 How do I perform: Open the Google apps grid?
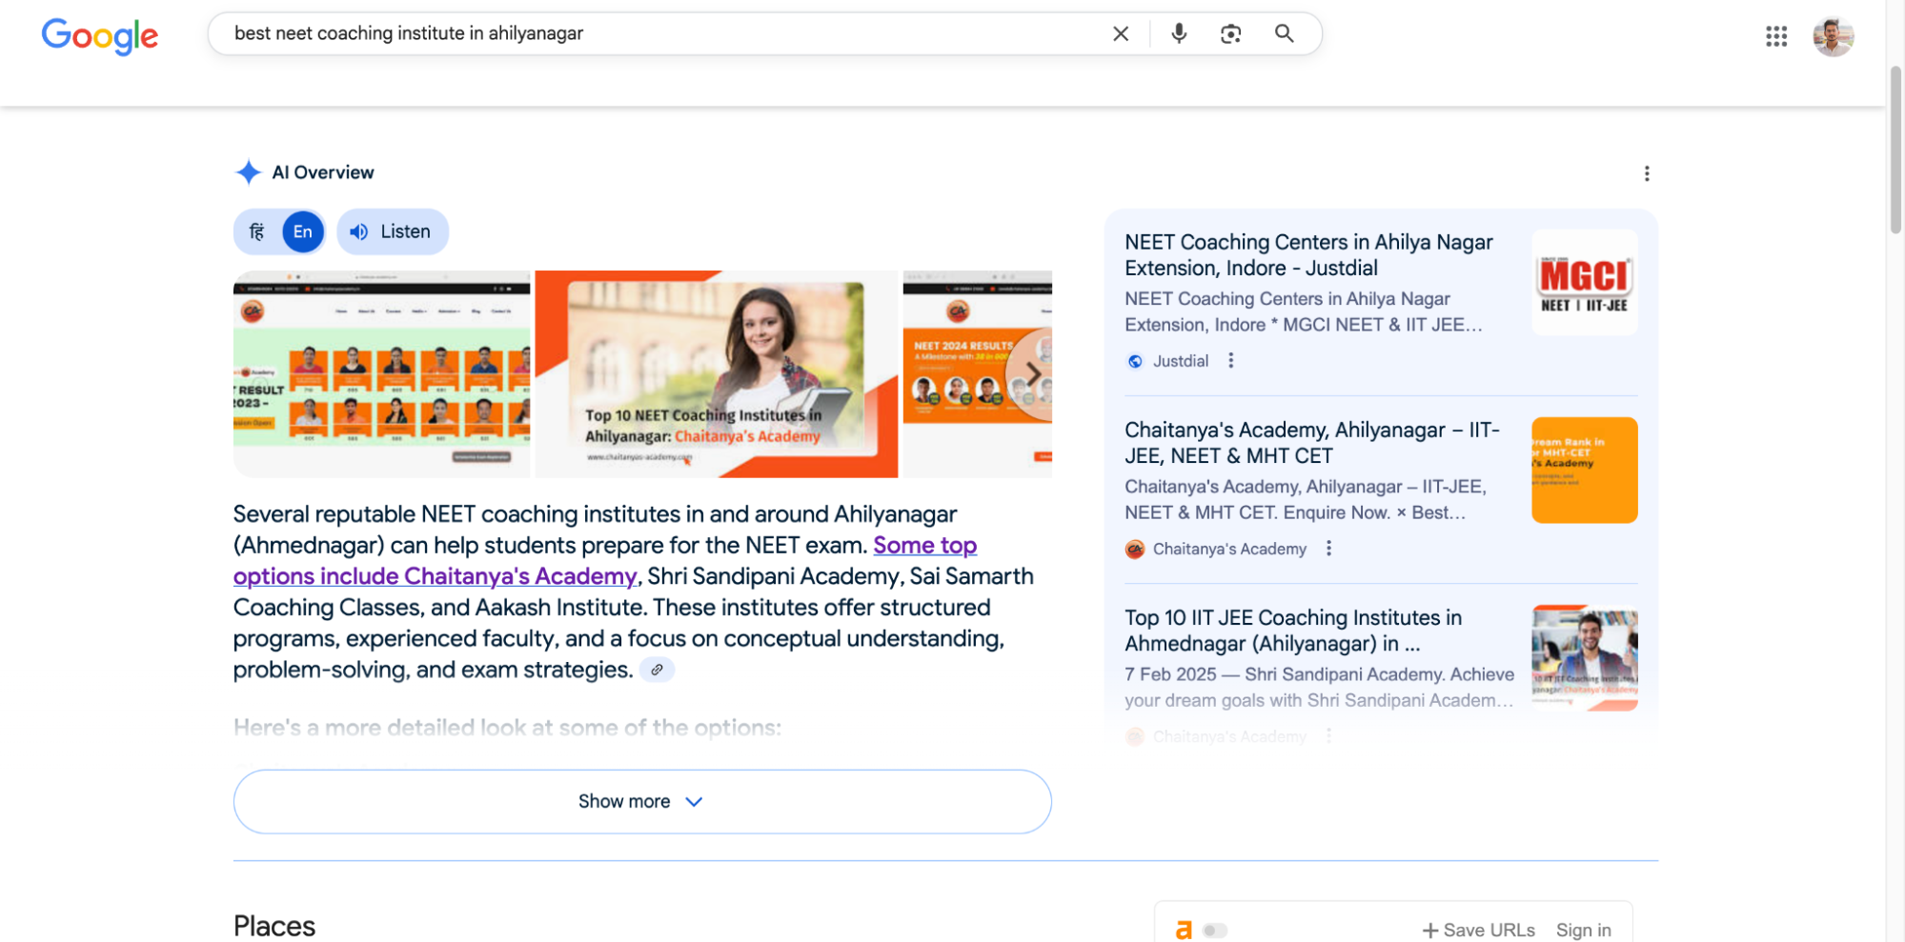(x=1775, y=36)
